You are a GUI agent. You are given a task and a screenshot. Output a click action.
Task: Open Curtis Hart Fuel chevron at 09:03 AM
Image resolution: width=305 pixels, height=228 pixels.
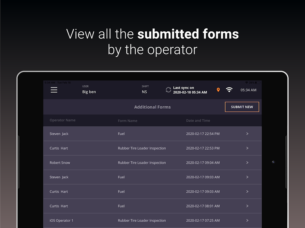[247, 192]
